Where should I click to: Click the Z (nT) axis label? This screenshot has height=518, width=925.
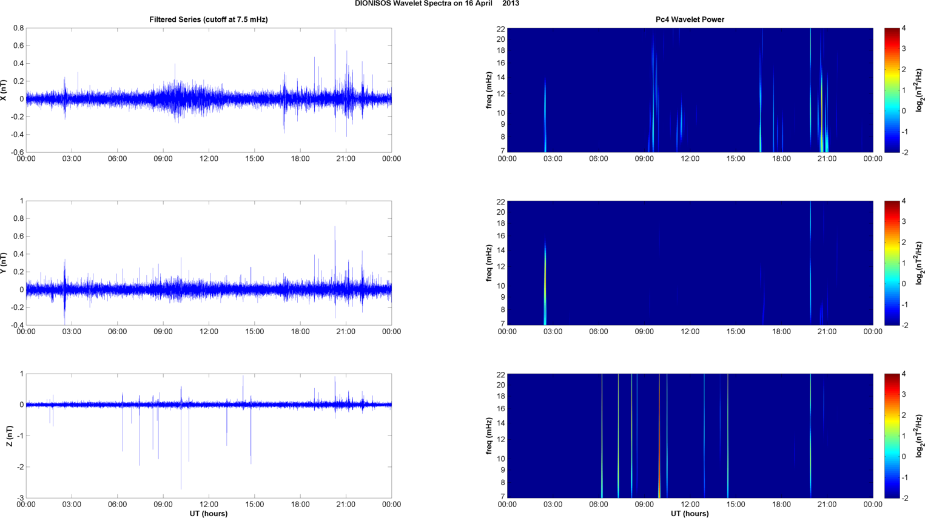tap(9, 436)
